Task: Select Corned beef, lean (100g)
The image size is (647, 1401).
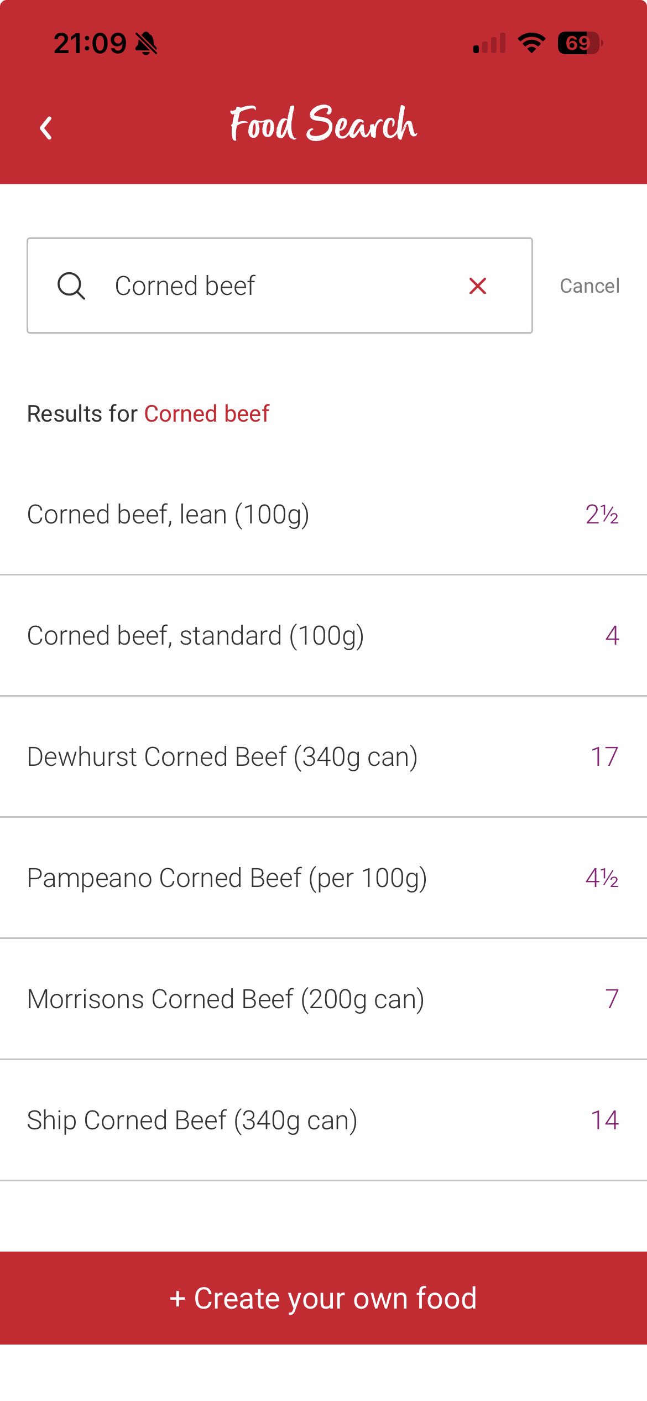Action: [323, 515]
